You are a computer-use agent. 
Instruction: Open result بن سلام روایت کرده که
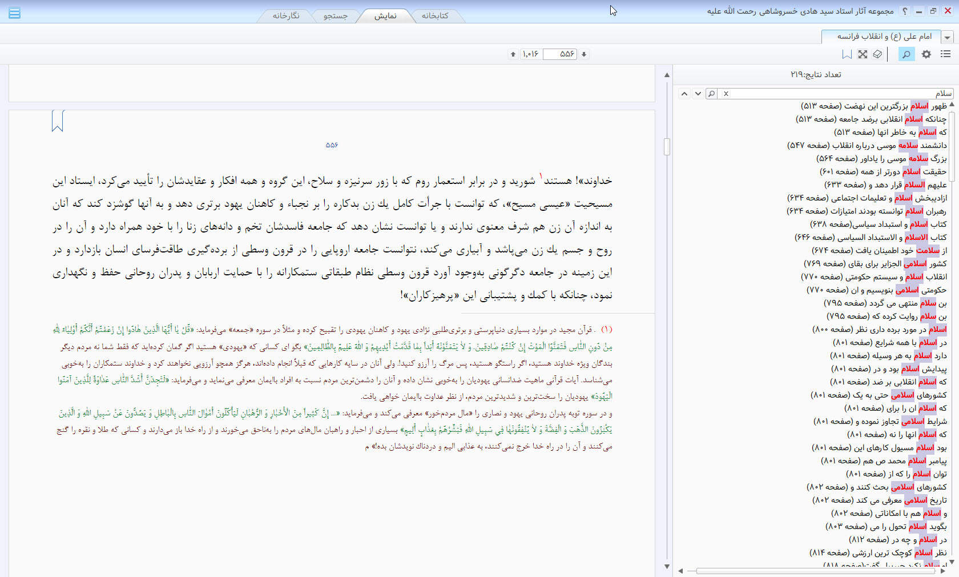887,316
